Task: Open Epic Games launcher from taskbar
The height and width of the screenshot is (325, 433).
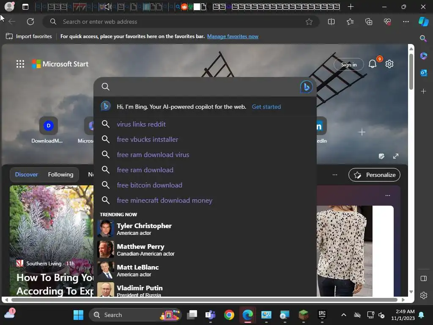Action: tap(322, 315)
